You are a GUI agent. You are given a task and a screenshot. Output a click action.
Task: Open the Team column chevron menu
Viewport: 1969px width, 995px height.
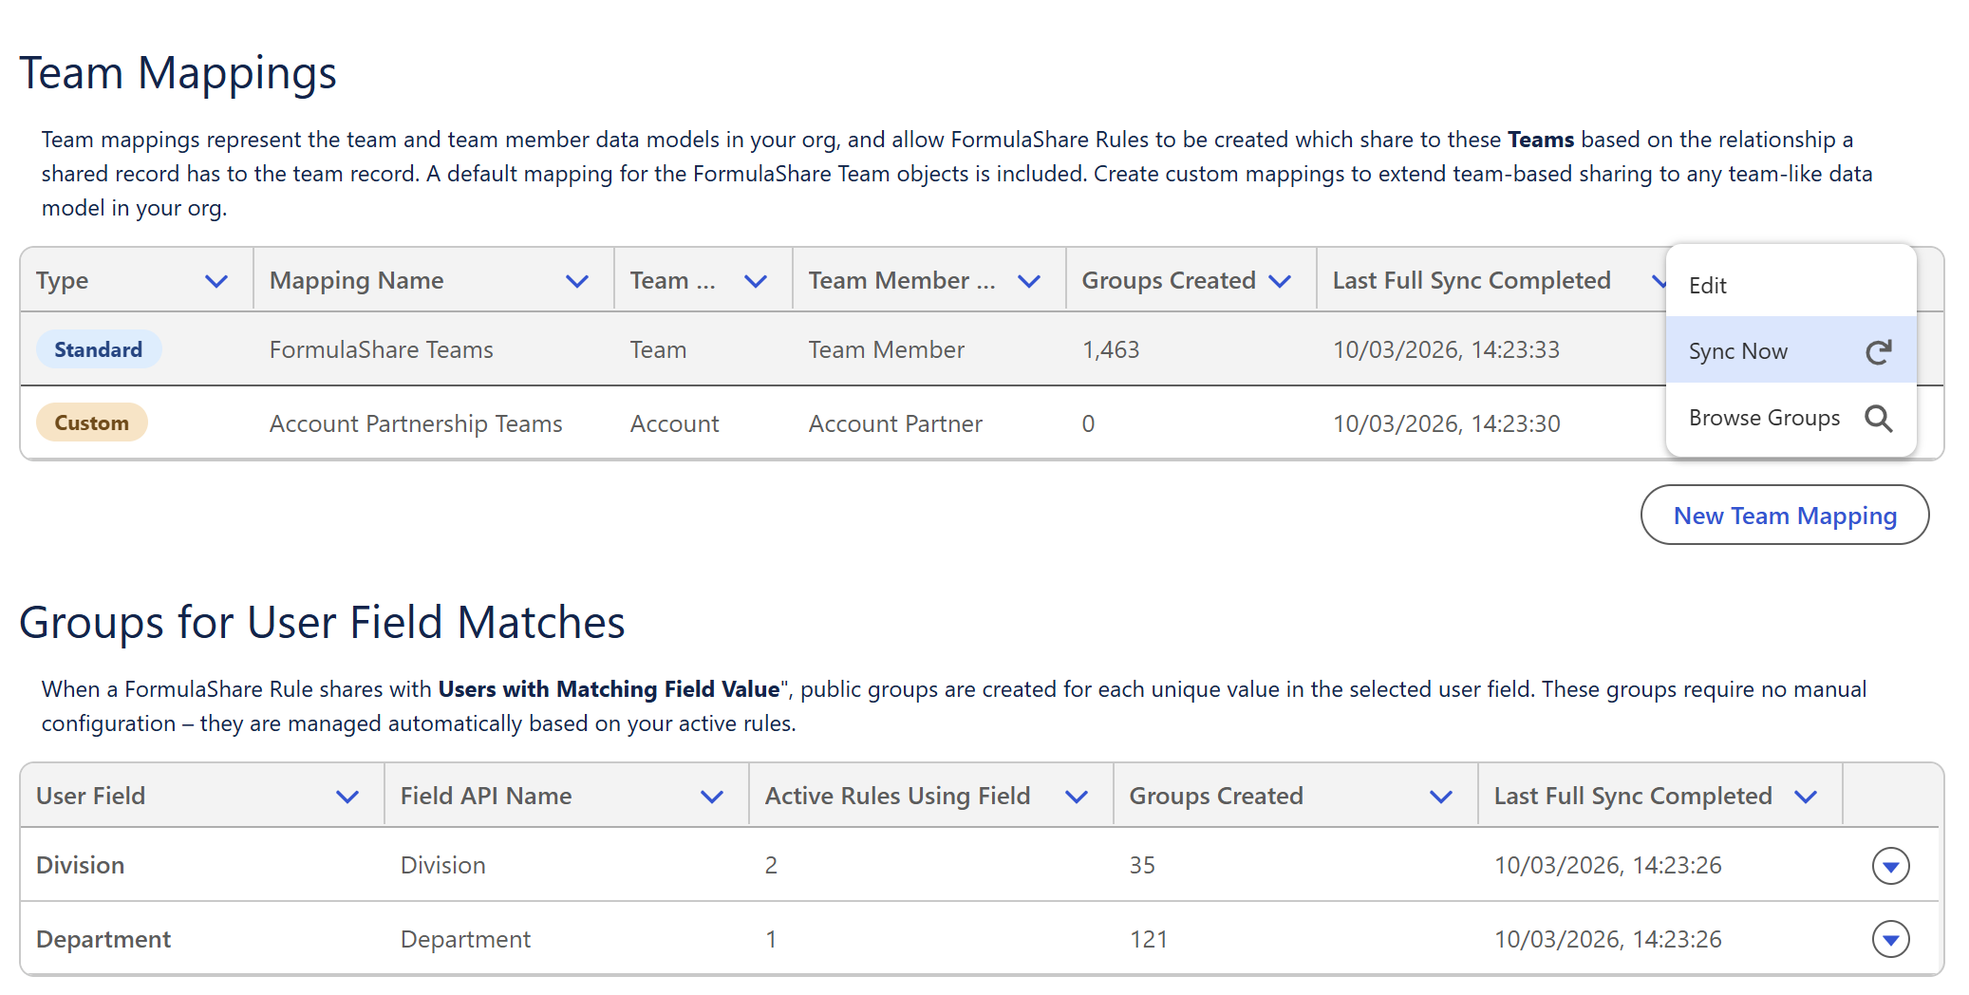(x=756, y=282)
